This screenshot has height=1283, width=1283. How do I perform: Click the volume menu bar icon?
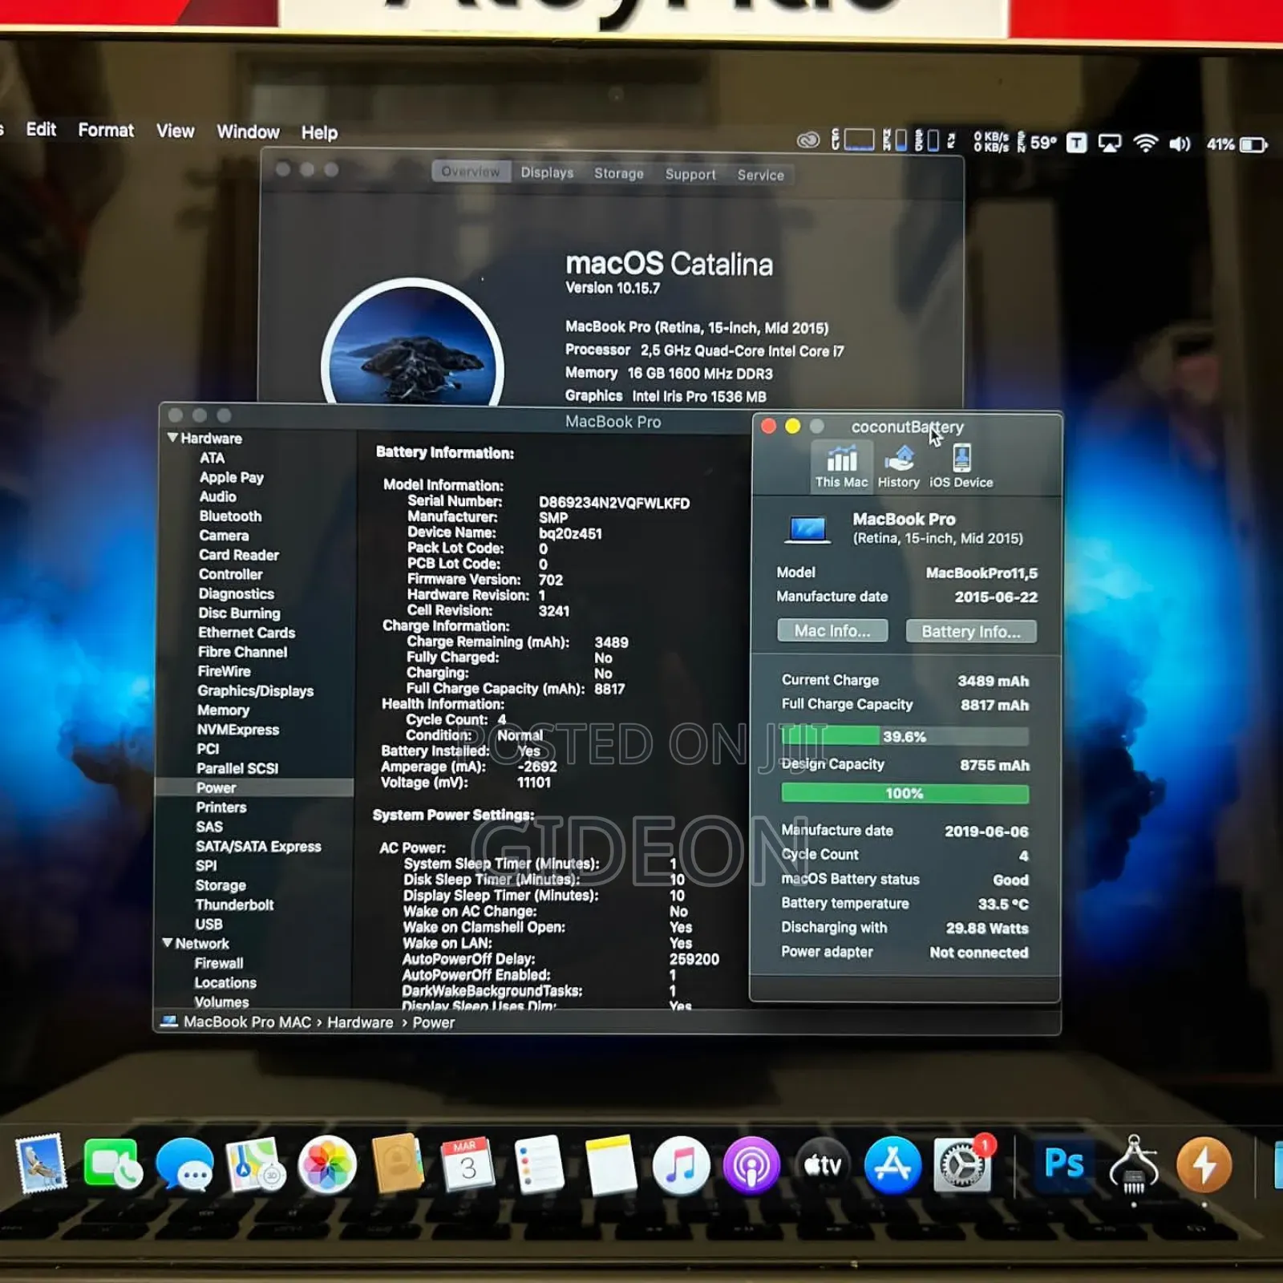coord(1180,144)
